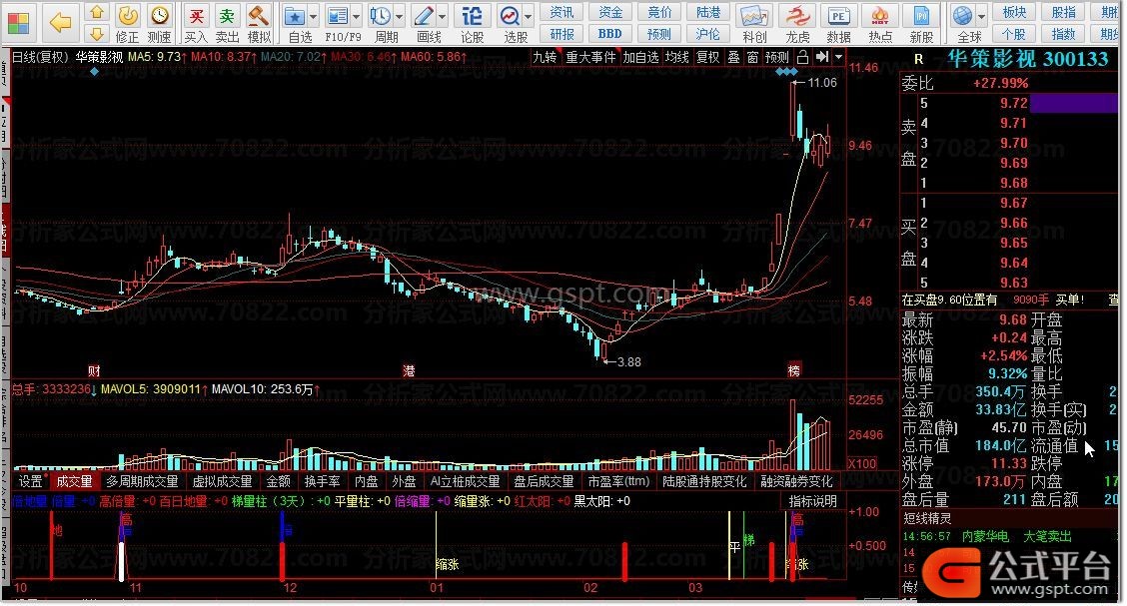Screen dimensions: 1127x606
Task: Click the BBD button
Action: [x=609, y=34]
